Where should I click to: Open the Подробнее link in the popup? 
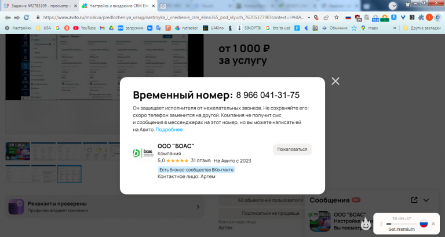[x=169, y=129]
